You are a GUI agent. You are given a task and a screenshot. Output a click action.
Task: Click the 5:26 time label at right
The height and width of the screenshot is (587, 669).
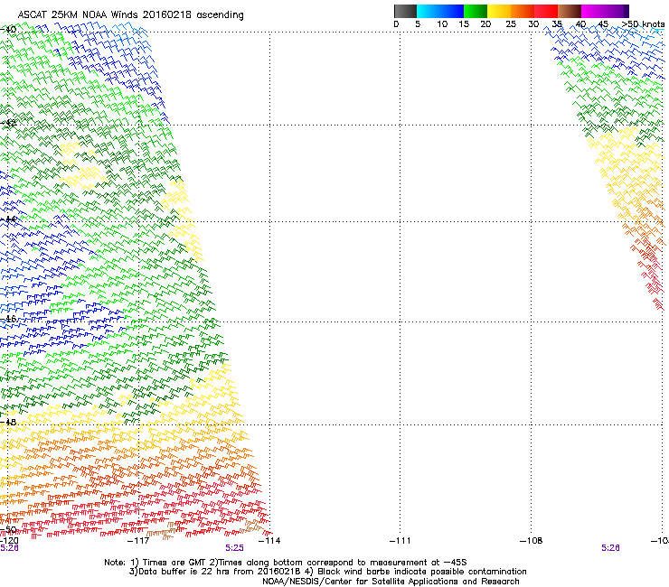[610, 548]
